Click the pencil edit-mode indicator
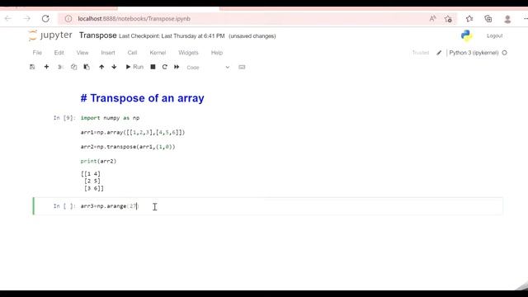Screen dimensions: 528x297 click(439, 53)
